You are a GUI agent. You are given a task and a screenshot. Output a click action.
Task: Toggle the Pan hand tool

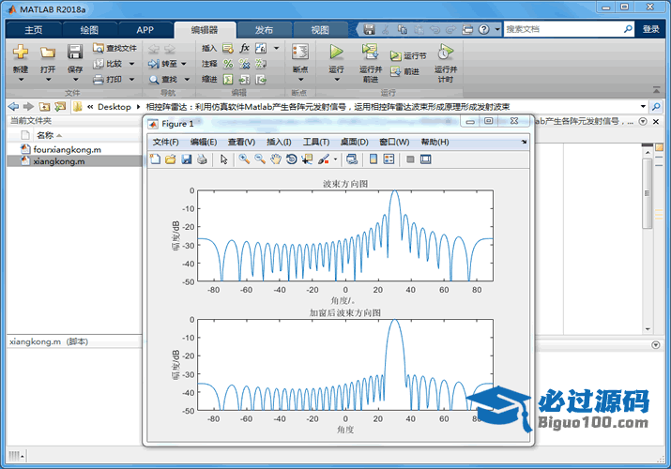click(x=276, y=159)
